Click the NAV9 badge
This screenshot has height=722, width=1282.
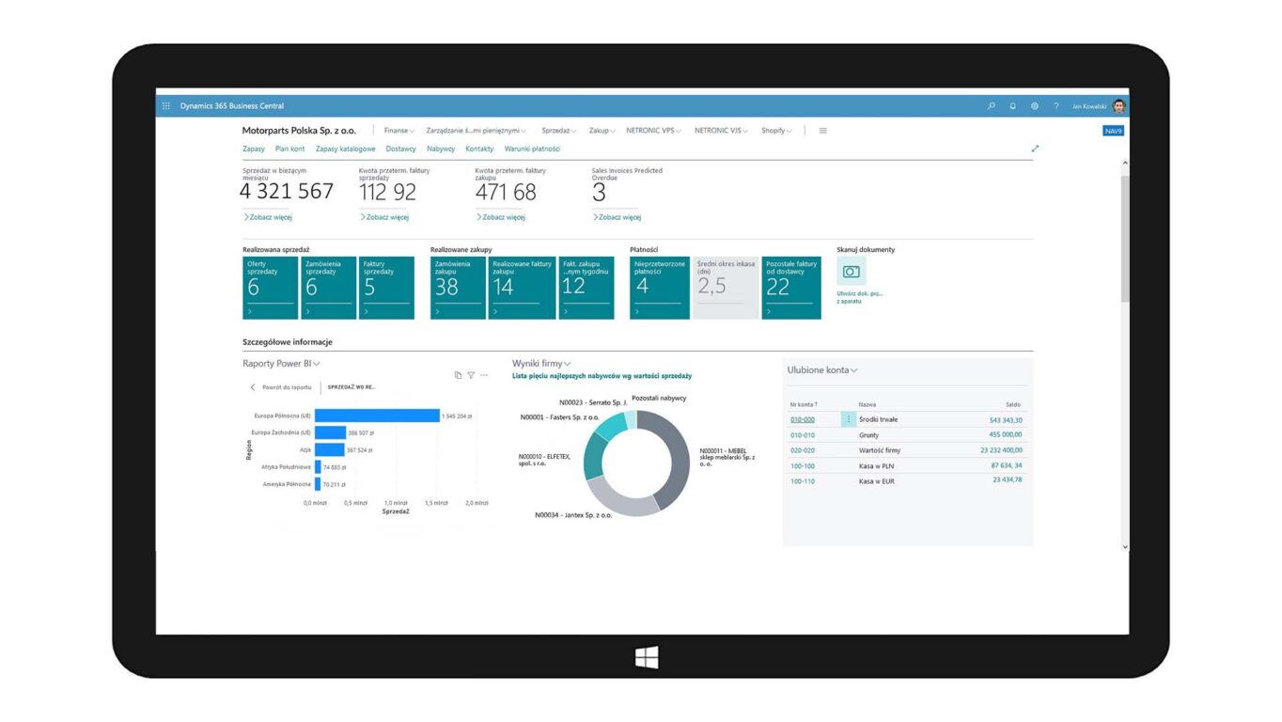point(1114,131)
